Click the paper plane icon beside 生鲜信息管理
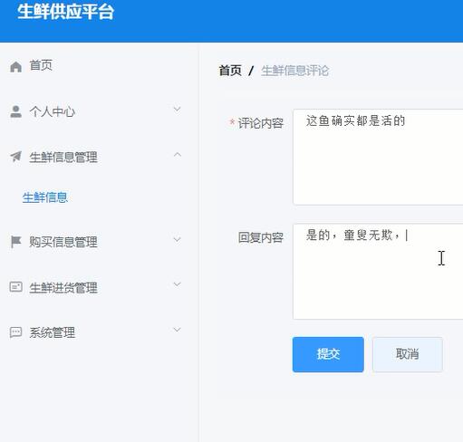 coord(15,157)
